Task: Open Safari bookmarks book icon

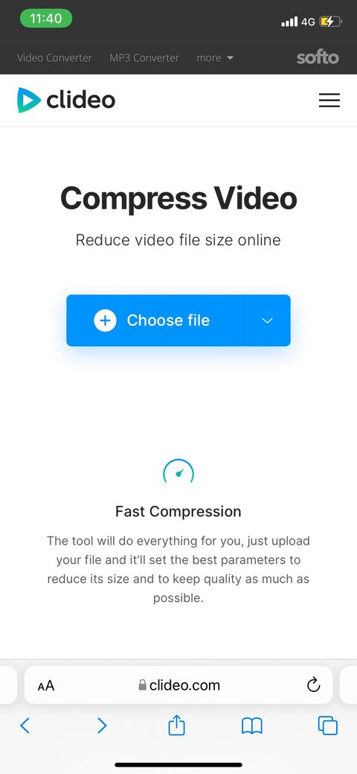Action: pos(252,726)
